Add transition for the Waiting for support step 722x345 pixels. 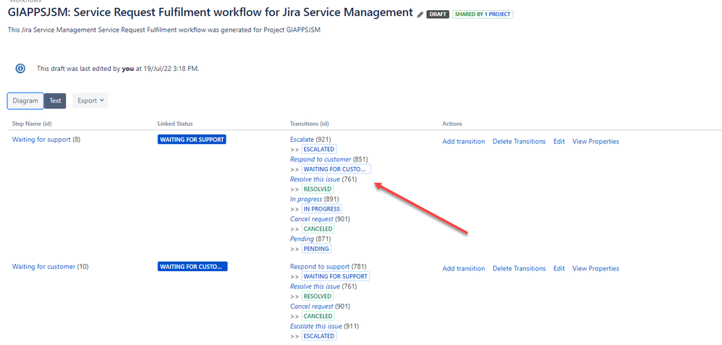click(464, 142)
